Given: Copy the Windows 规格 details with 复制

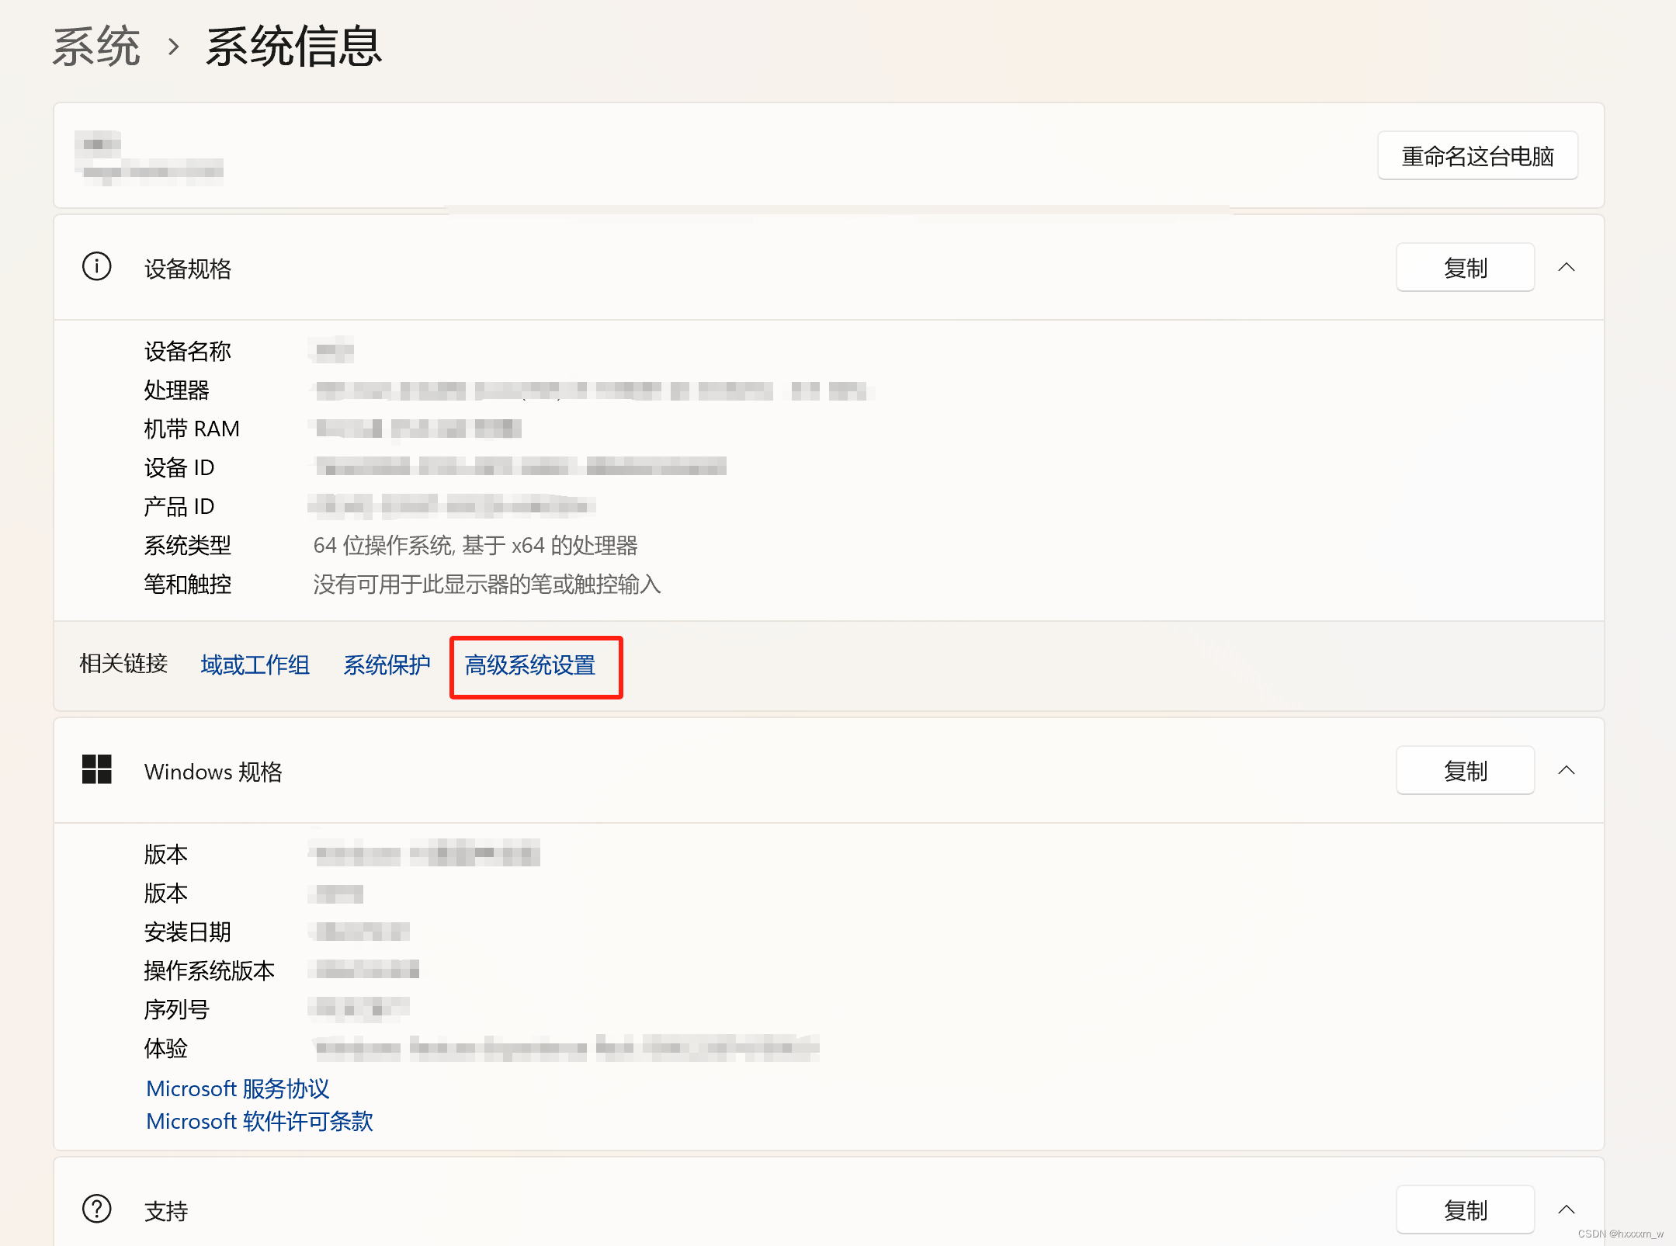Looking at the screenshot, I should point(1465,771).
